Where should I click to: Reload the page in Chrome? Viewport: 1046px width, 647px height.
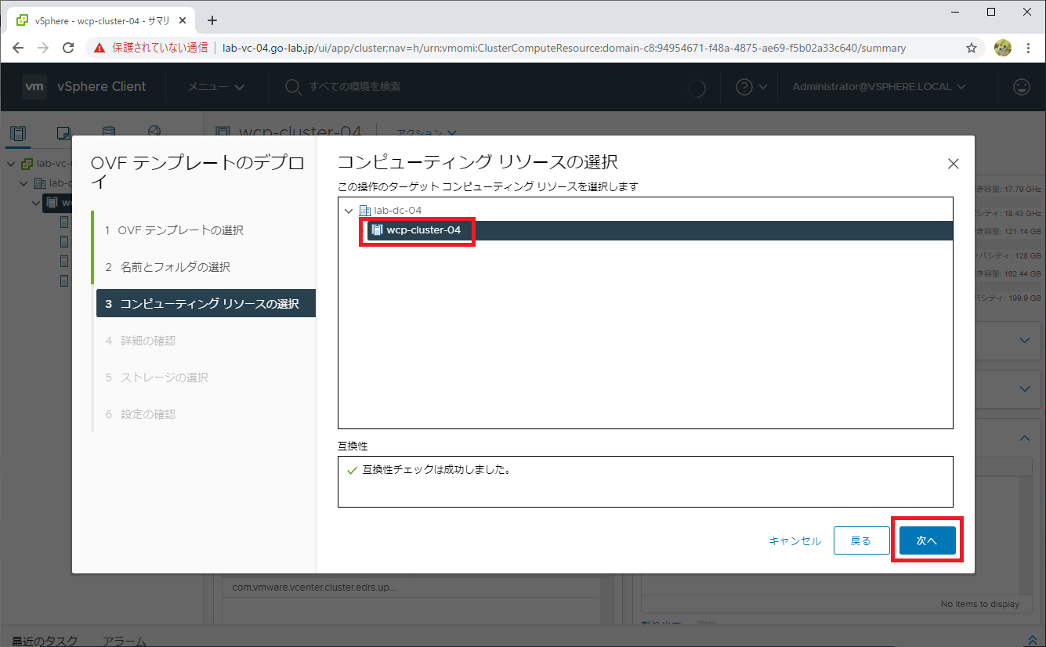click(x=70, y=48)
